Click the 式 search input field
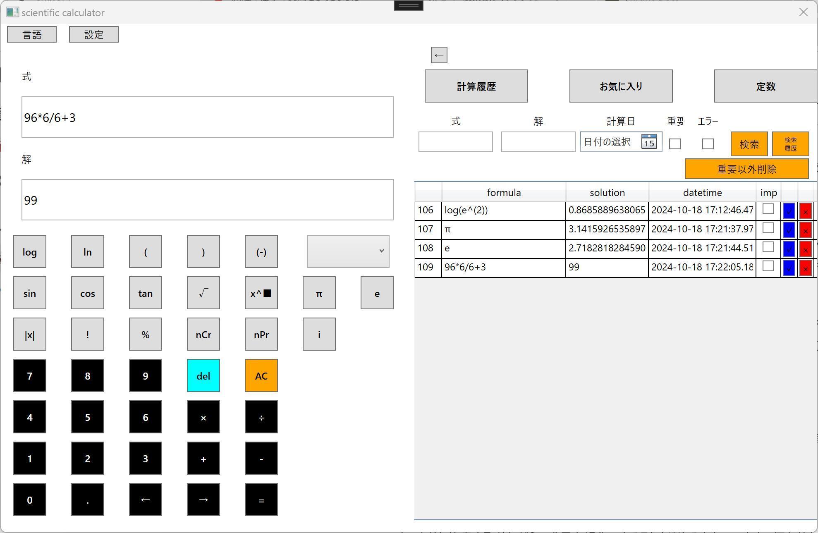The height and width of the screenshot is (533, 818). coord(455,142)
